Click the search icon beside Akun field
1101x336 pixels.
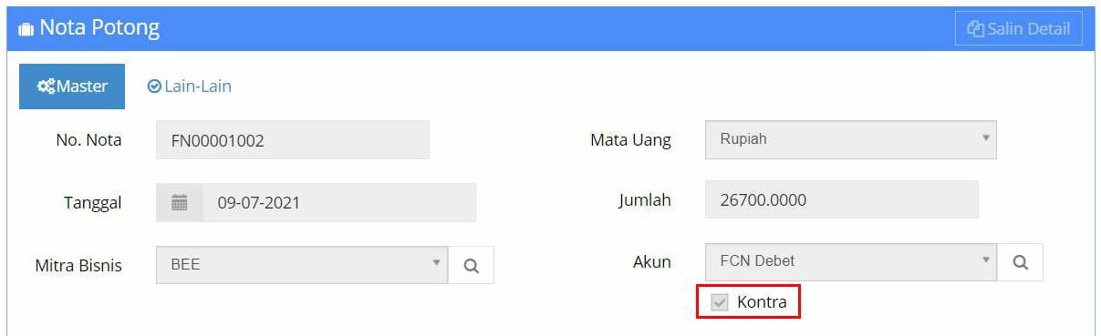click(x=1021, y=262)
